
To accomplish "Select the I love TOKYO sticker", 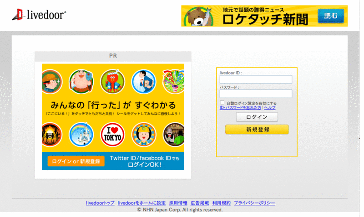I will 112,135.
